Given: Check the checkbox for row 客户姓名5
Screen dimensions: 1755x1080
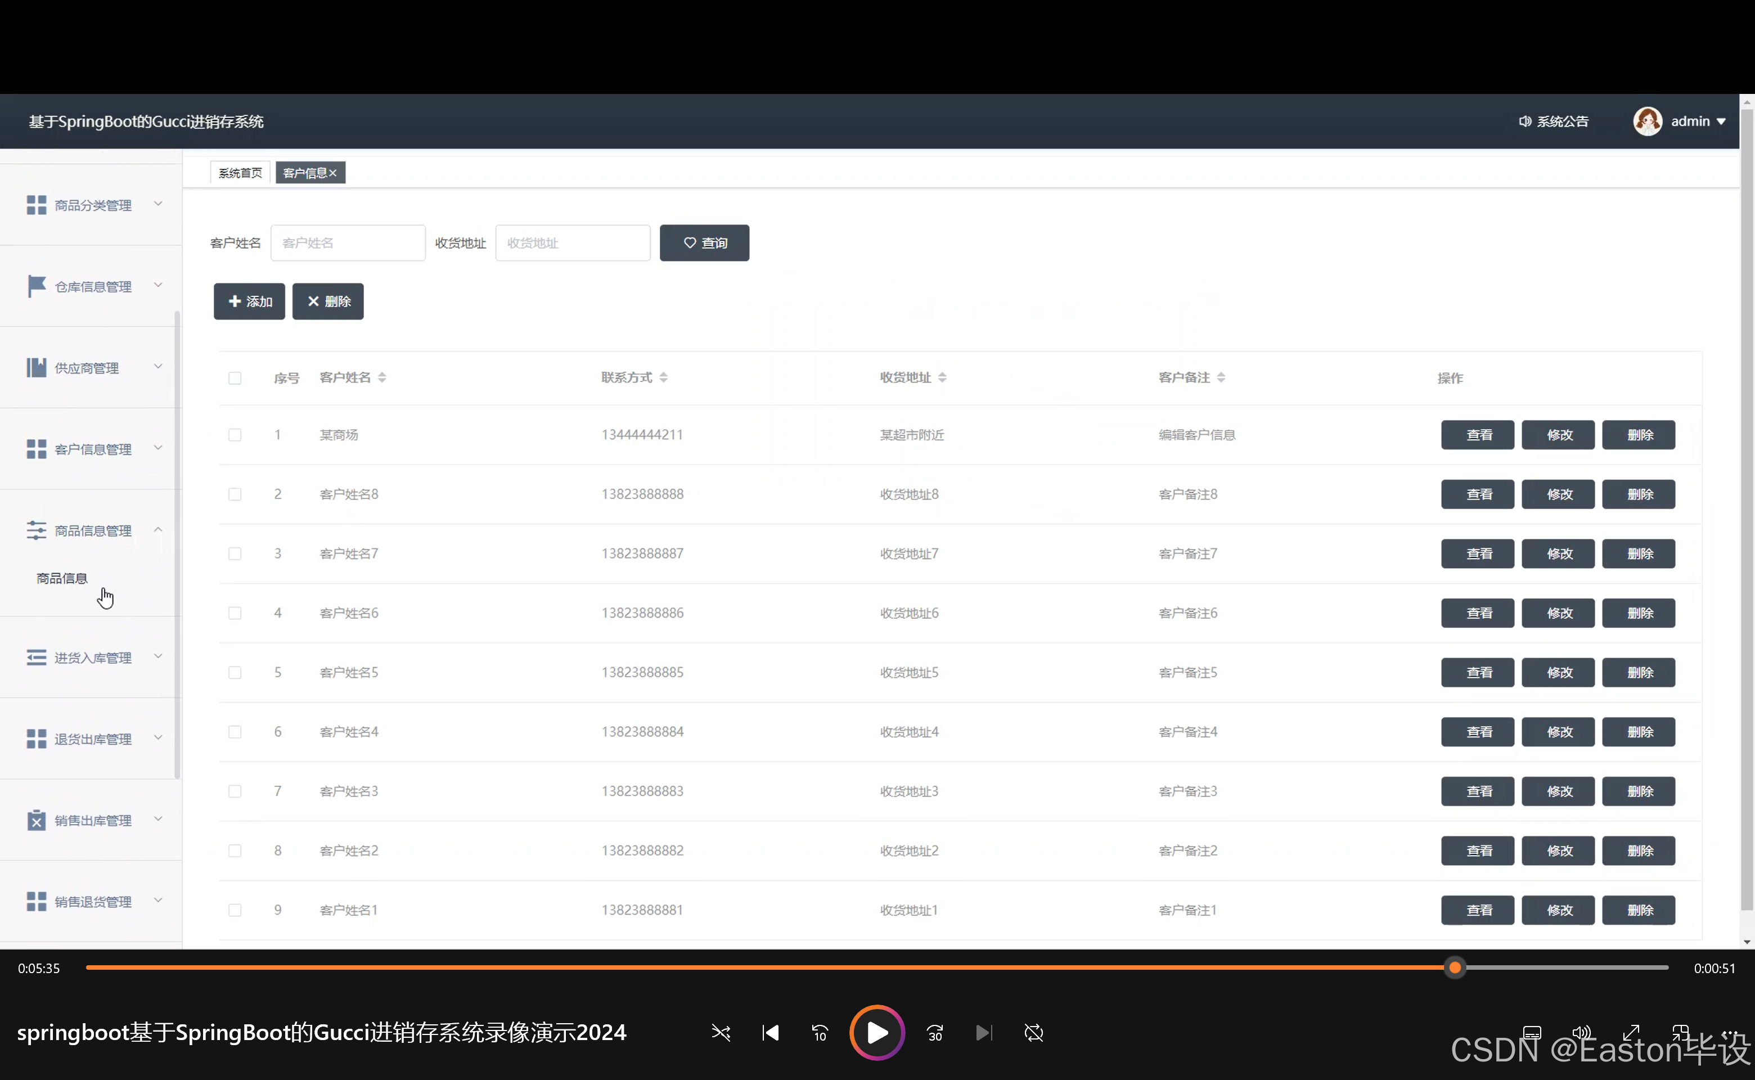Looking at the screenshot, I should pyautogui.click(x=235, y=672).
